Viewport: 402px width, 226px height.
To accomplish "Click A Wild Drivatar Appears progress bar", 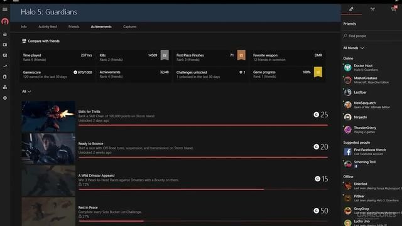I will point(203,190).
